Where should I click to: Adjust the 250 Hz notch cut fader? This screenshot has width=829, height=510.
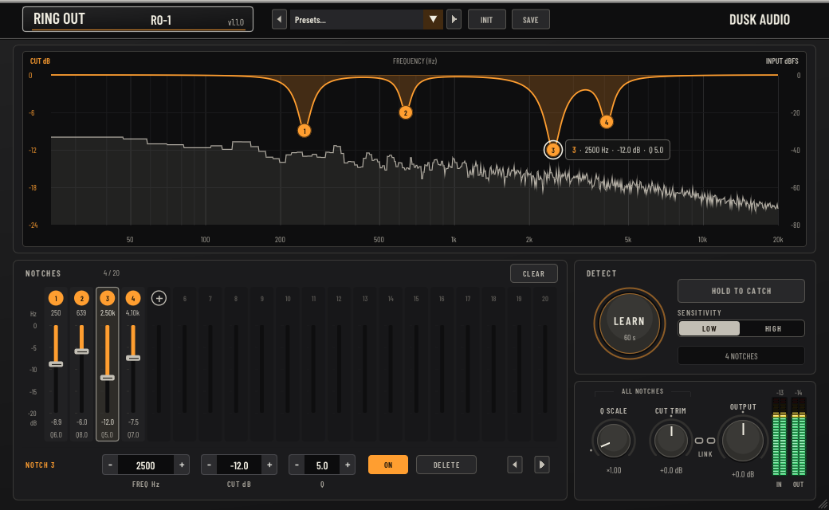click(x=56, y=364)
